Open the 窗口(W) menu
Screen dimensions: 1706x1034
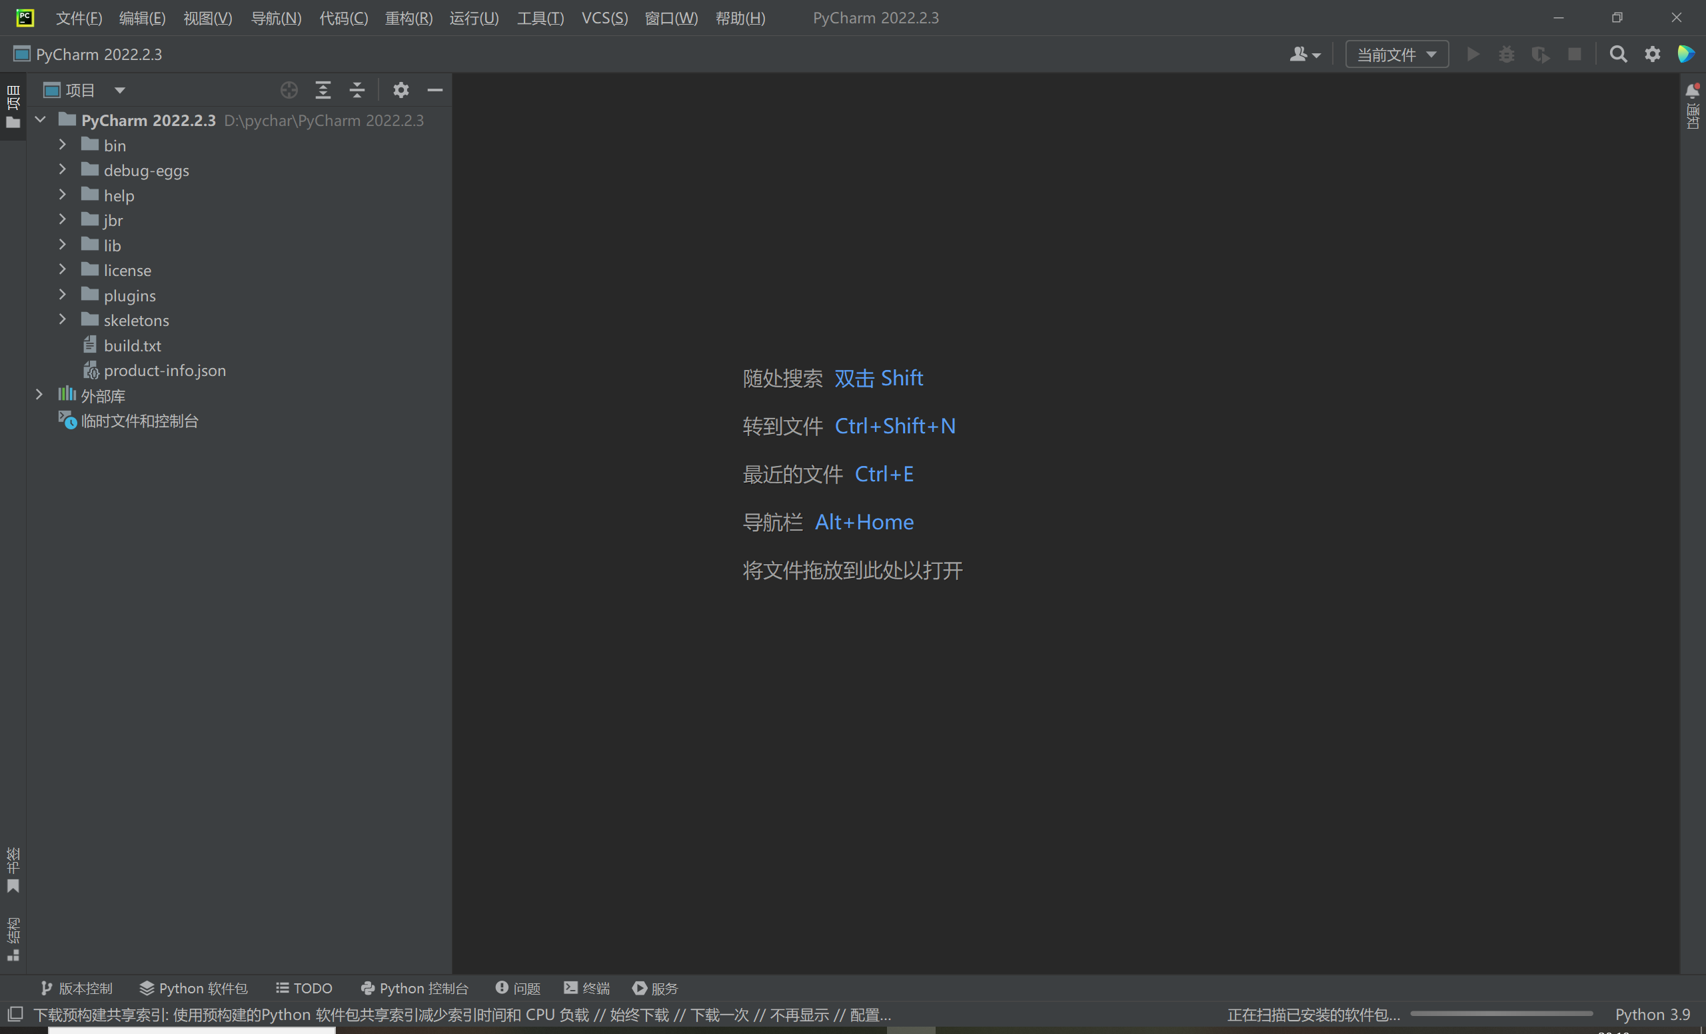[x=671, y=18]
